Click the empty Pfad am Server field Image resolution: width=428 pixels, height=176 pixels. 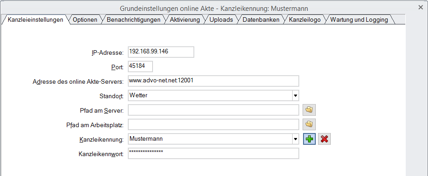pos(213,110)
